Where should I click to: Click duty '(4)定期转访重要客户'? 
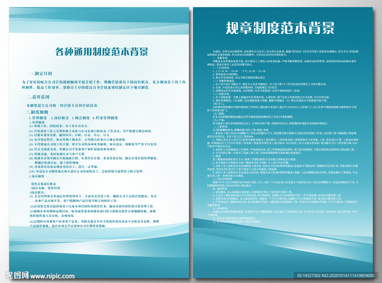click(x=94, y=224)
